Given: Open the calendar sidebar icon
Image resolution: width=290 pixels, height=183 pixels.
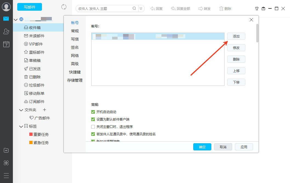Looking at the screenshot, I should pos(6,44).
